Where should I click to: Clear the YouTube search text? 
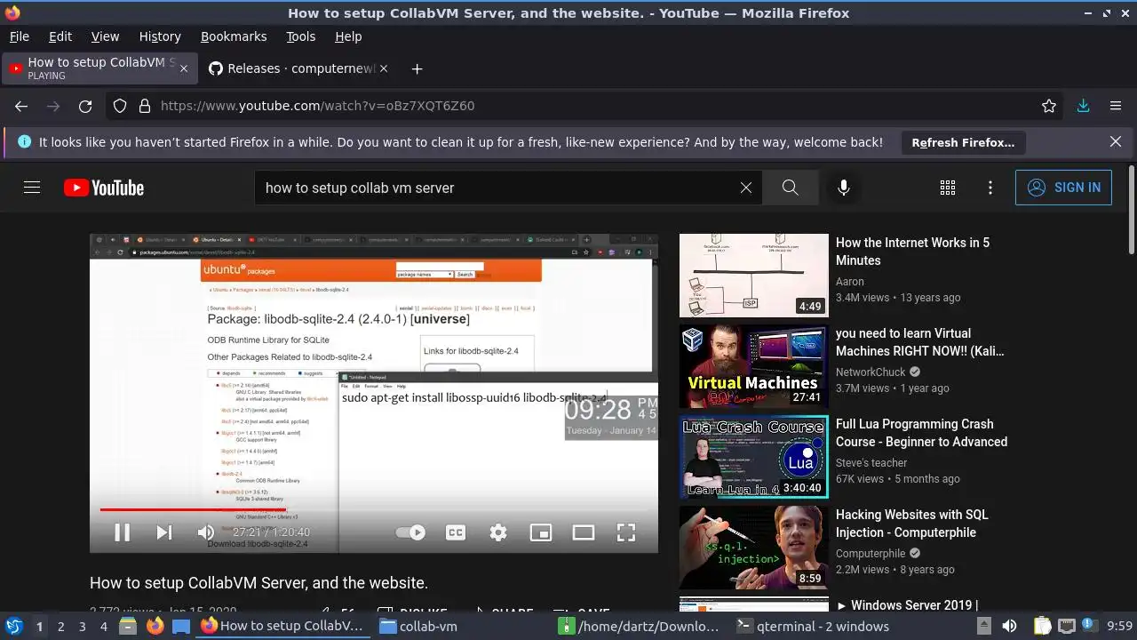coord(746,188)
